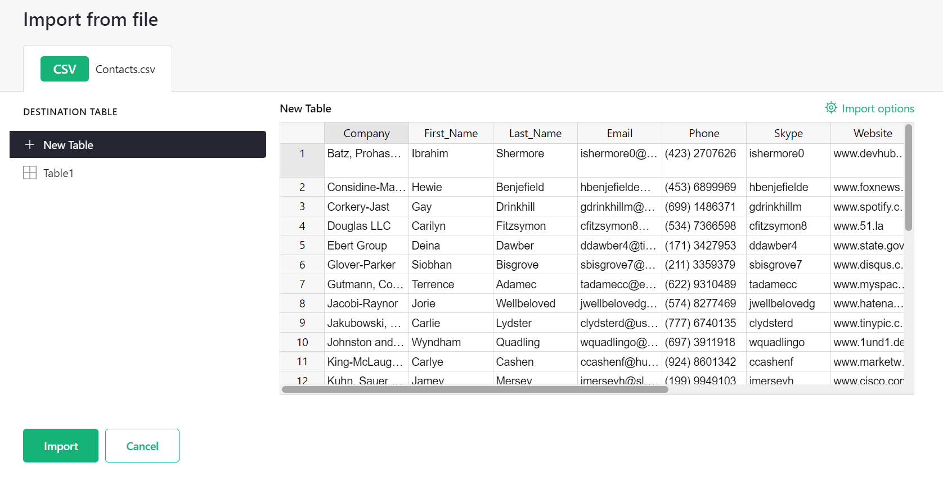Open the Import options link
The image size is (943, 481).
pos(877,108)
